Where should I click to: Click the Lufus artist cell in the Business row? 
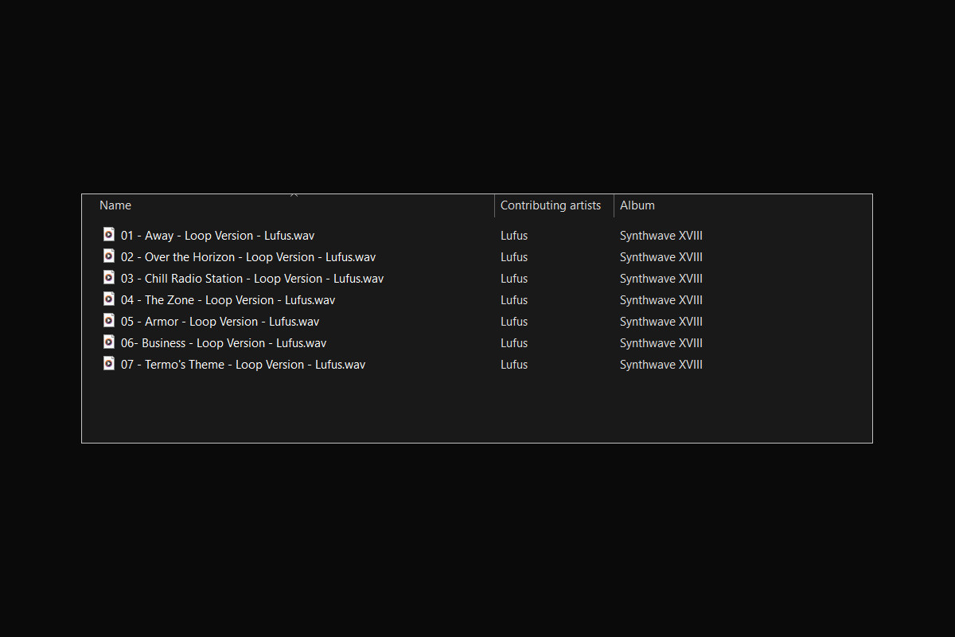click(x=514, y=343)
